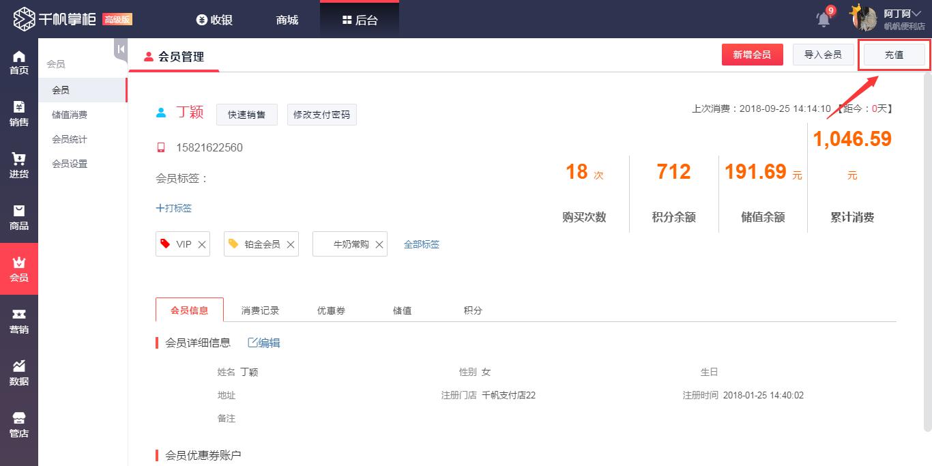Open 商品 products section in sidebar

click(x=19, y=218)
